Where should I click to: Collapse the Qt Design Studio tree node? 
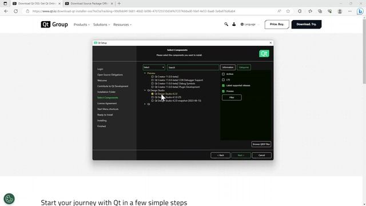coord(145,90)
